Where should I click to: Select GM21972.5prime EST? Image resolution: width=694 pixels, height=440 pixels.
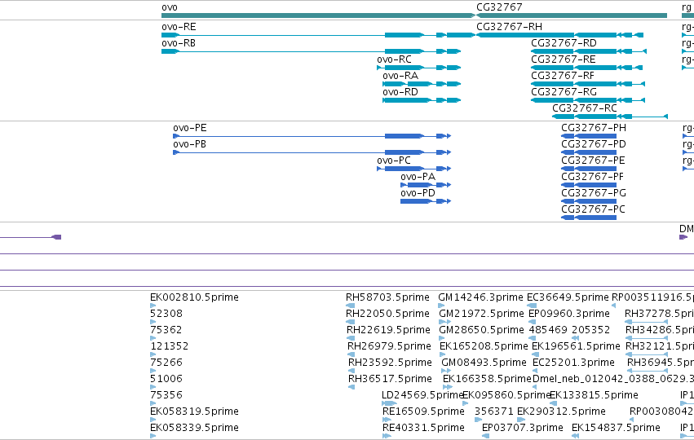click(481, 314)
